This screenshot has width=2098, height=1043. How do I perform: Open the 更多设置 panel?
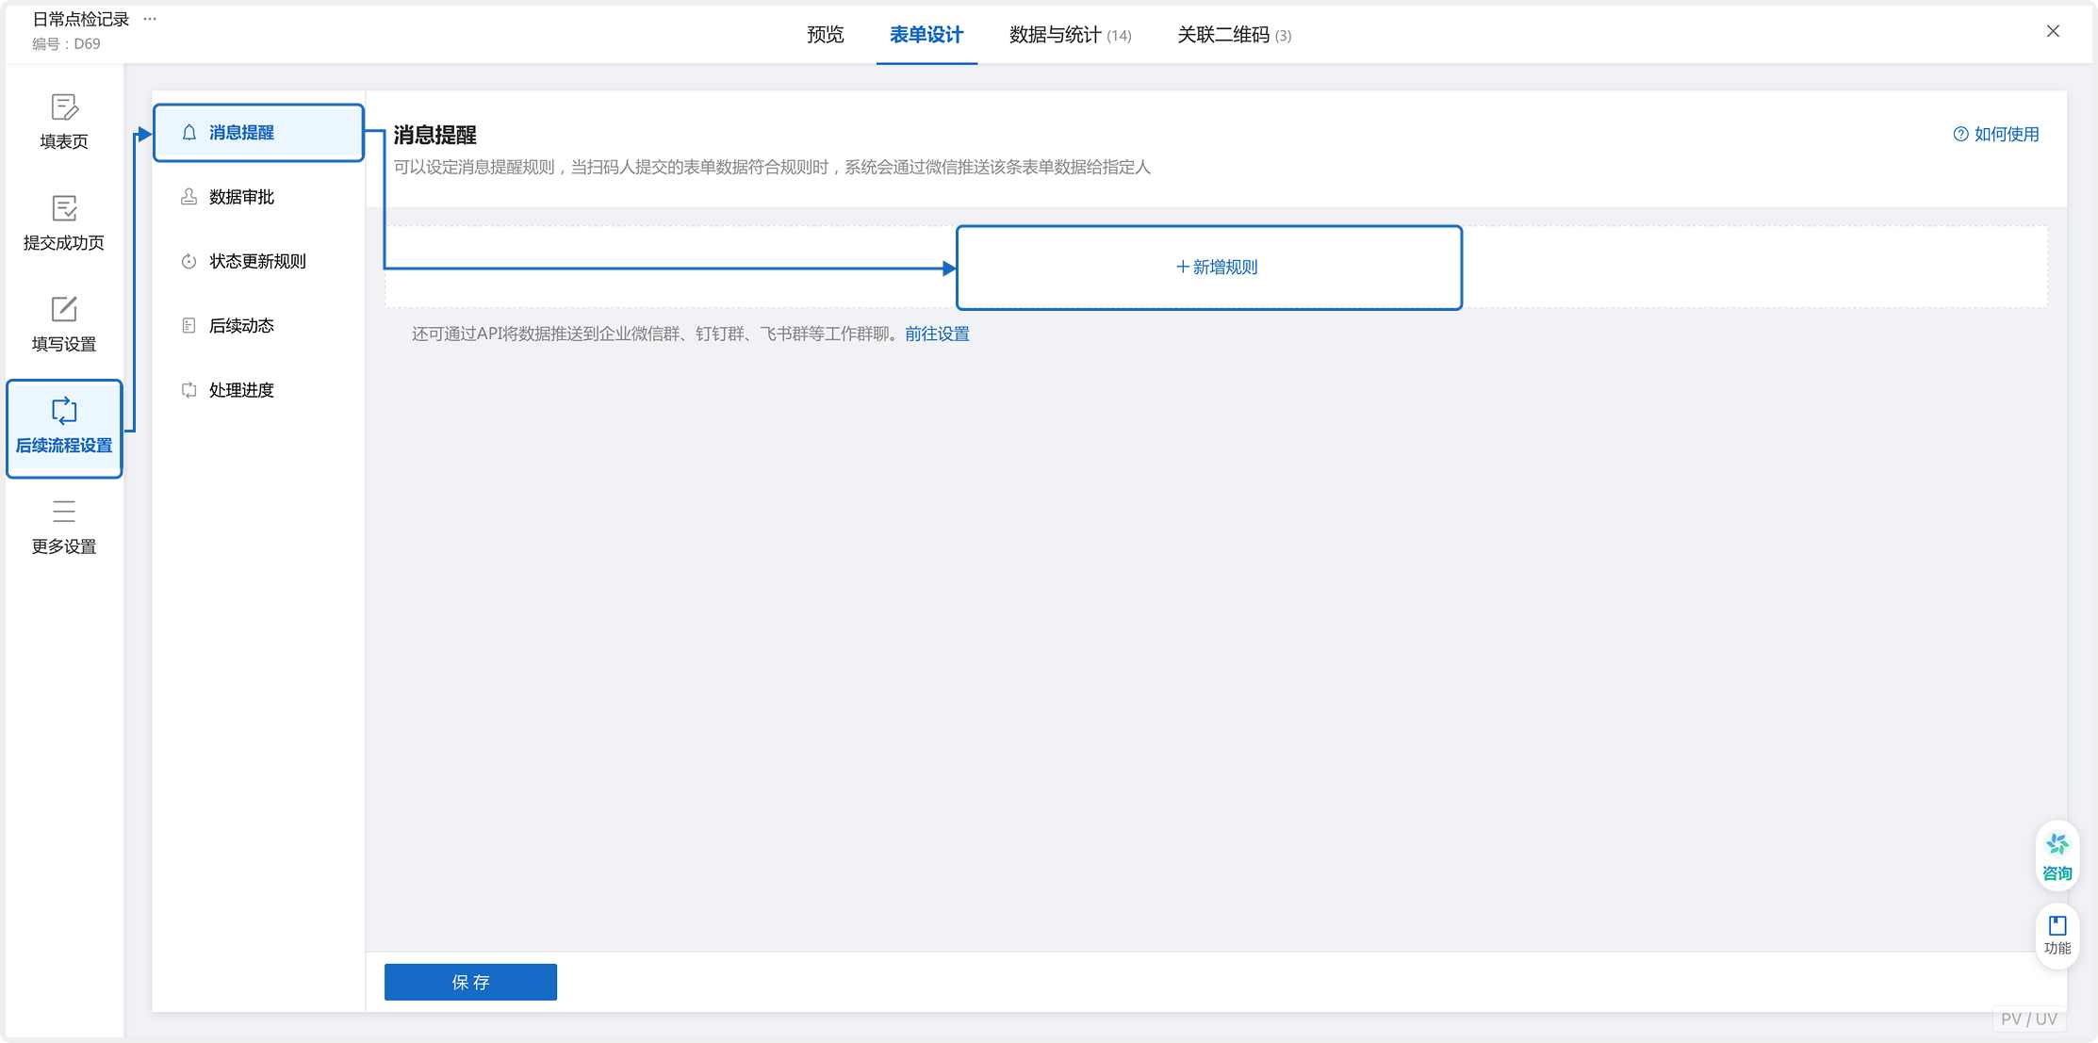coord(63,526)
